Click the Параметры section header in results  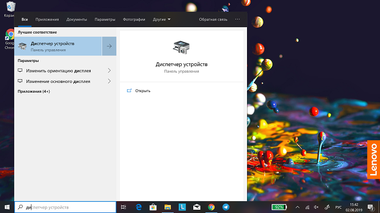28,61
